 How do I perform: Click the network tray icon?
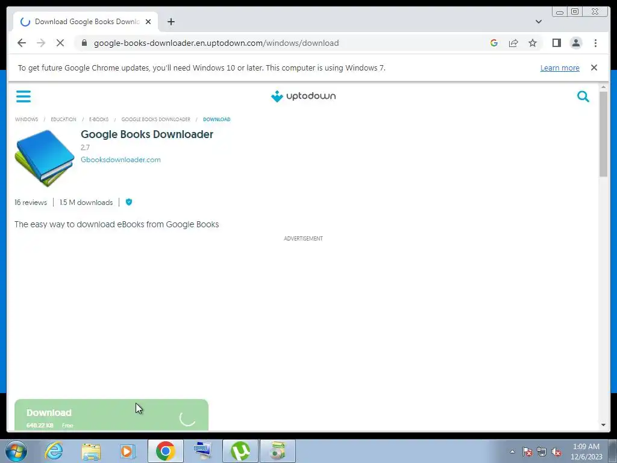coord(542,452)
